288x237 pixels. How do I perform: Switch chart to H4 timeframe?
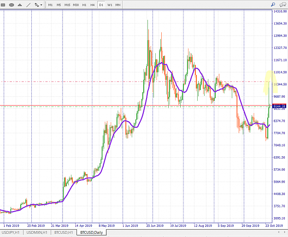(x=92, y=5)
